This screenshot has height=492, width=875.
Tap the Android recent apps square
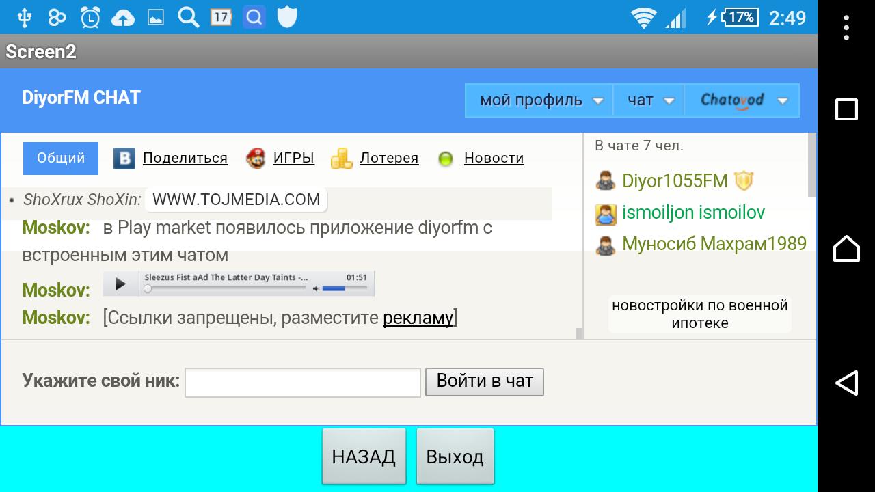[x=846, y=109]
